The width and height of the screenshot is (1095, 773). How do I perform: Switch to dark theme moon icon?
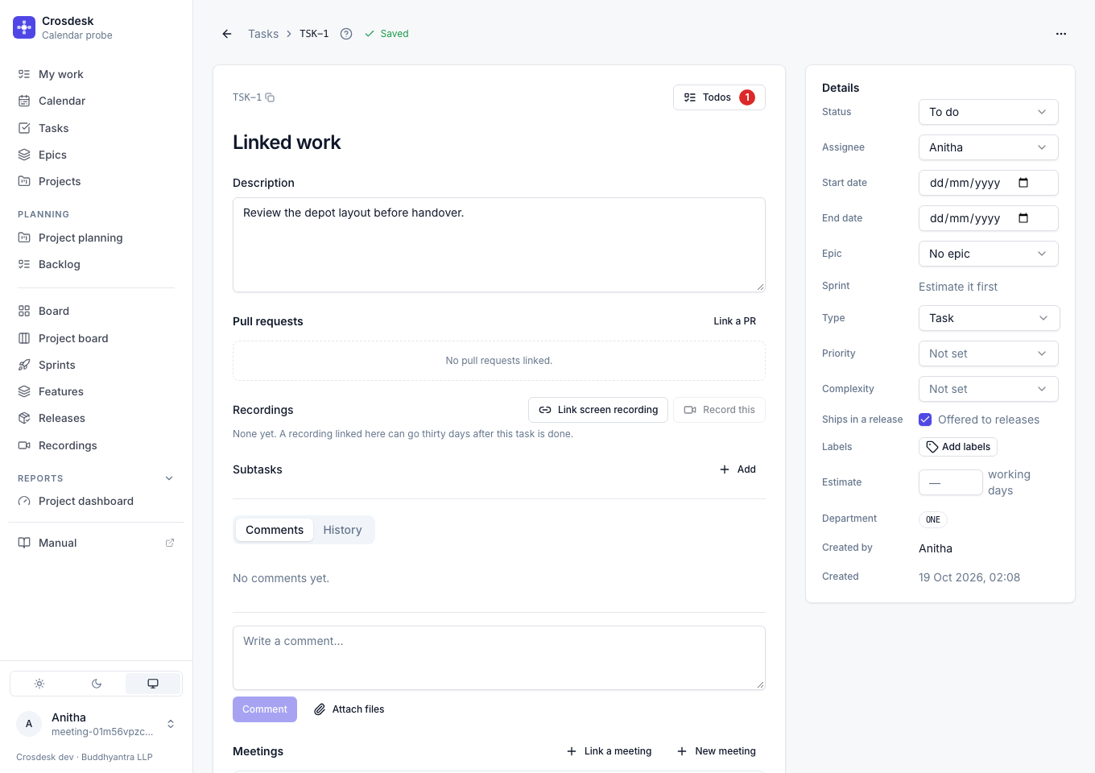click(x=97, y=684)
